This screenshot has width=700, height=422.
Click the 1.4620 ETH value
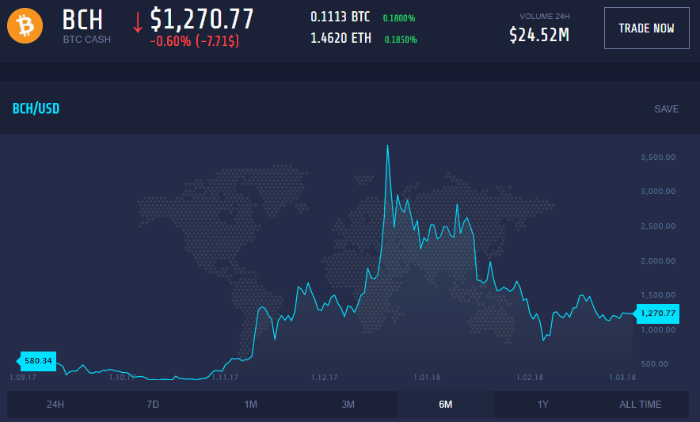coord(340,39)
